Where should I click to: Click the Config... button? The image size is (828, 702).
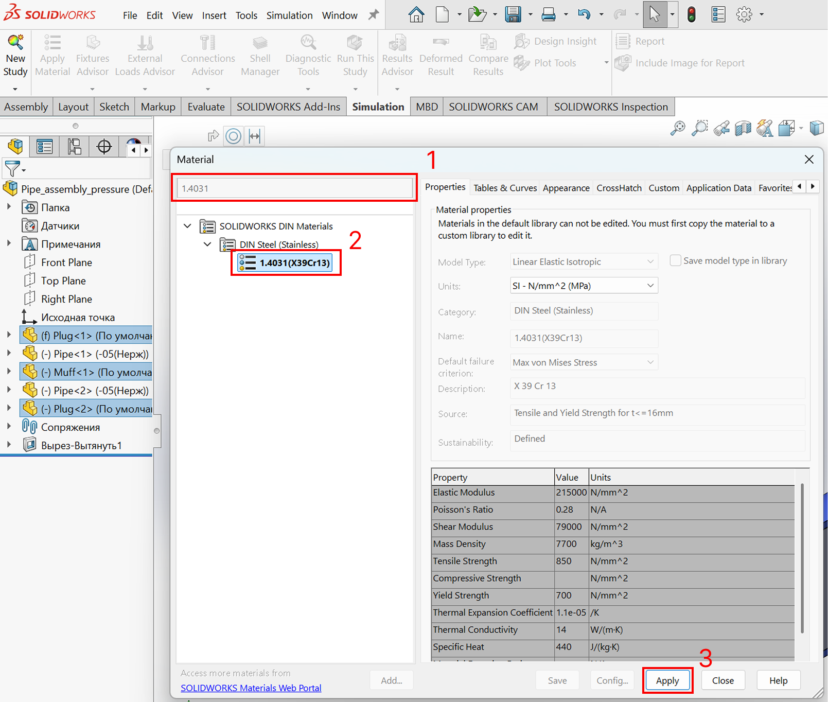point(612,680)
